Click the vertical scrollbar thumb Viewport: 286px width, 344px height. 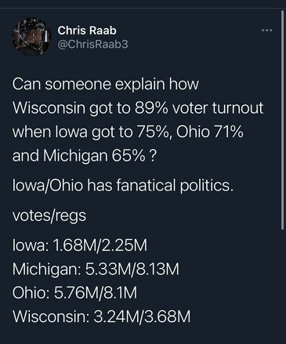282,120
